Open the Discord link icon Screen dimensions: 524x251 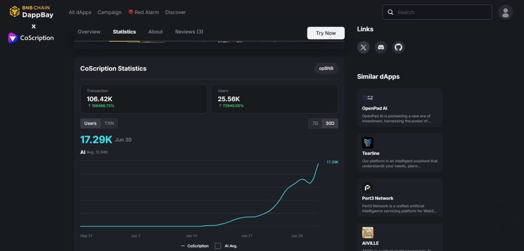click(x=381, y=47)
